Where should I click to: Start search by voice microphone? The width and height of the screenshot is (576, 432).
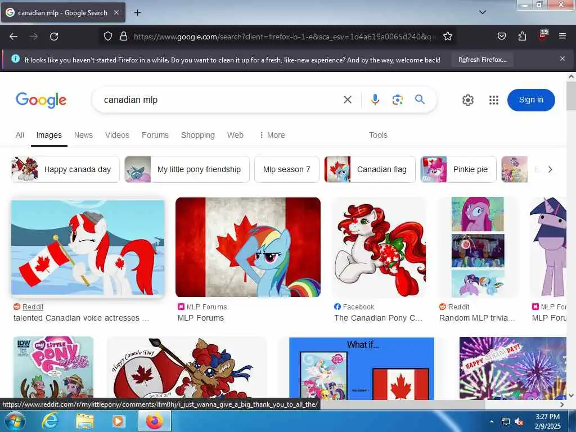tap(375, 100)
